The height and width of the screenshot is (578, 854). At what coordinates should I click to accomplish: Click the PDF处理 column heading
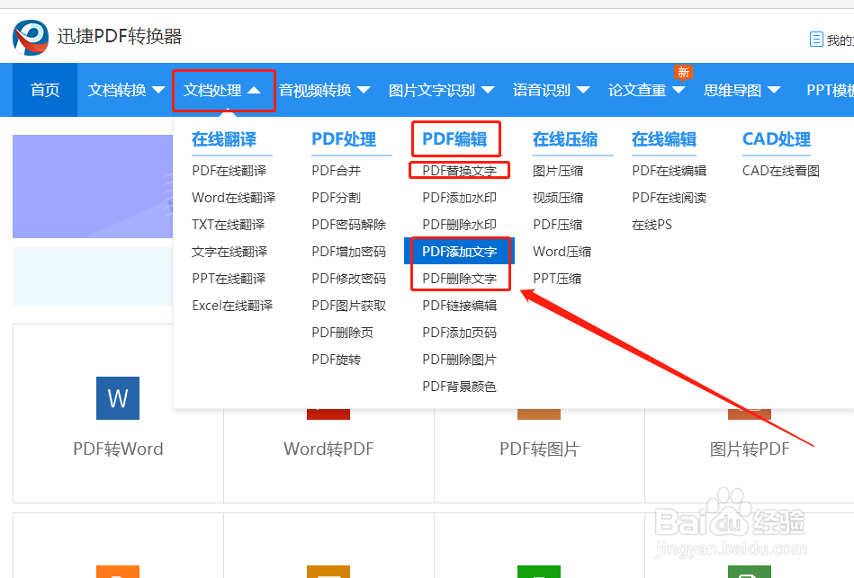[344, 139]
